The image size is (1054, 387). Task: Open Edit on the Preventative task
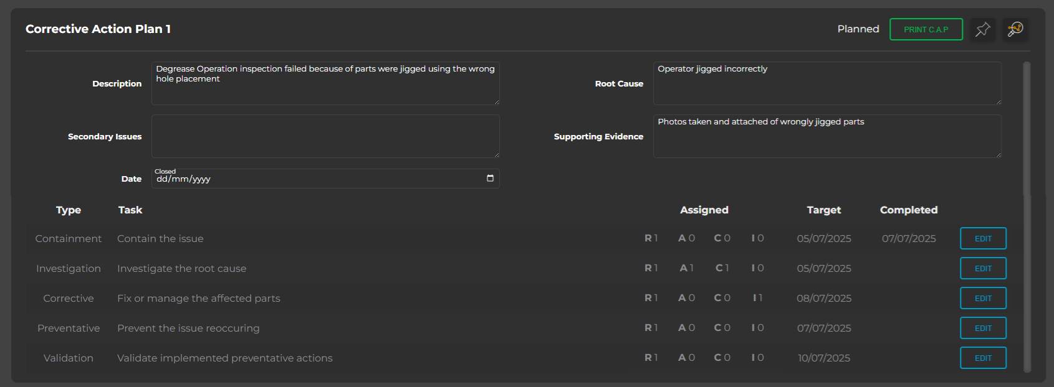click(983, 328)
